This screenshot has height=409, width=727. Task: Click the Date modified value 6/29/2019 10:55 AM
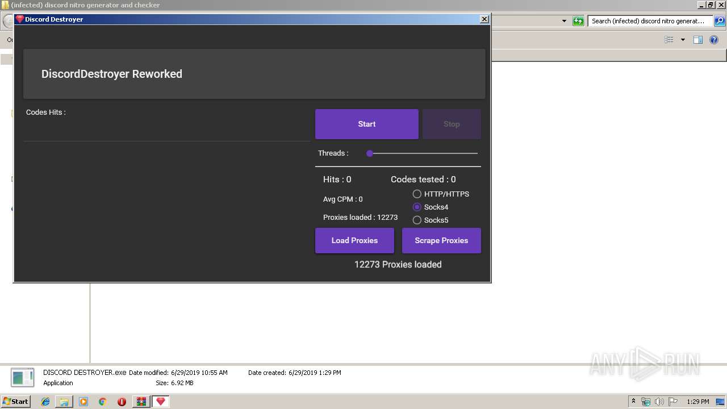coord(199,373)
